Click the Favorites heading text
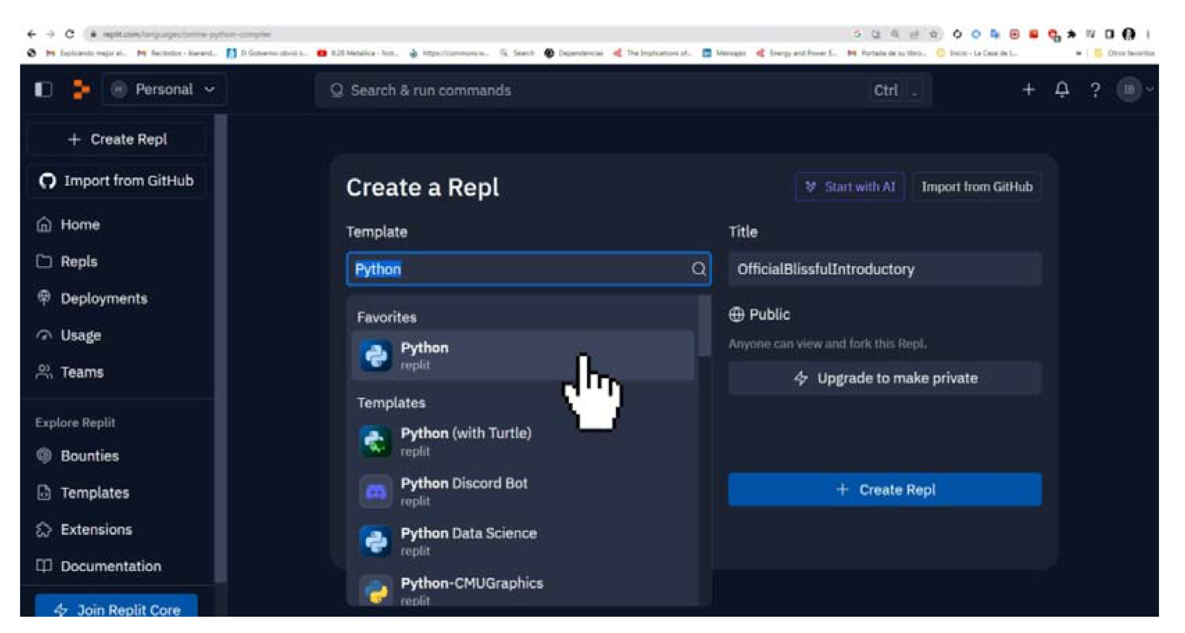This screenshot has height=633, width=1185. [387, 318]
